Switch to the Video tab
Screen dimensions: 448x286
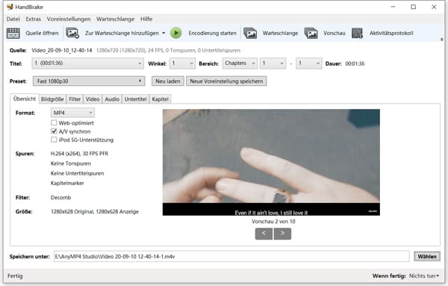[93, 99]
